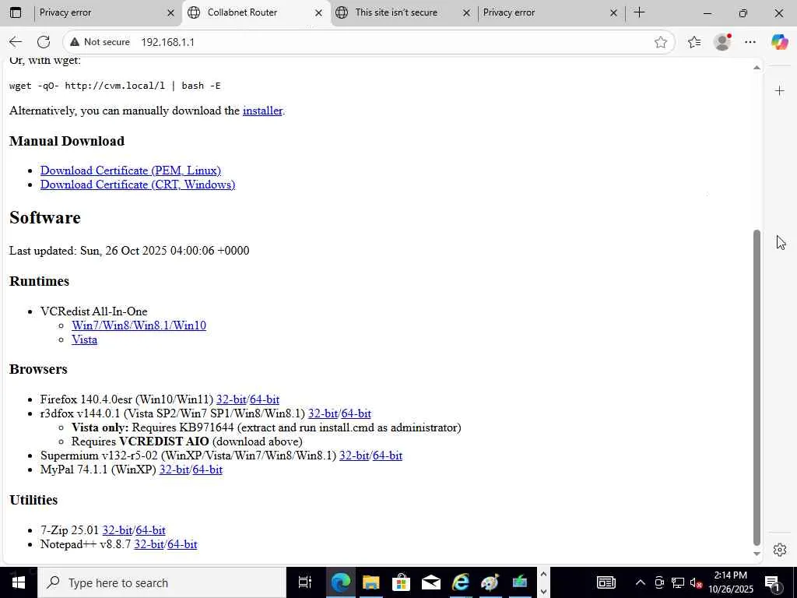The width and height of the screenshot is (797, 598).
Task: Download Firefox 140.4.0esr 32-bit
Action: [x=231, y=399]
